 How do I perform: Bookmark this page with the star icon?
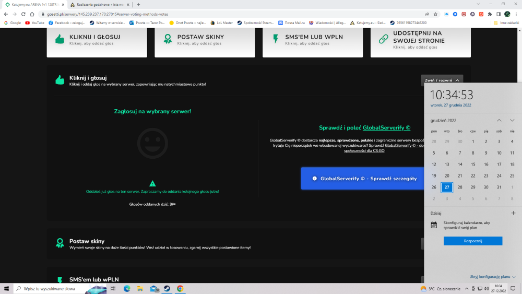(x=435, y=14)
